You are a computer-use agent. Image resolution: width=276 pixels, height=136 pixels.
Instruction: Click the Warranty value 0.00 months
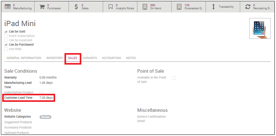coord(48,77)
